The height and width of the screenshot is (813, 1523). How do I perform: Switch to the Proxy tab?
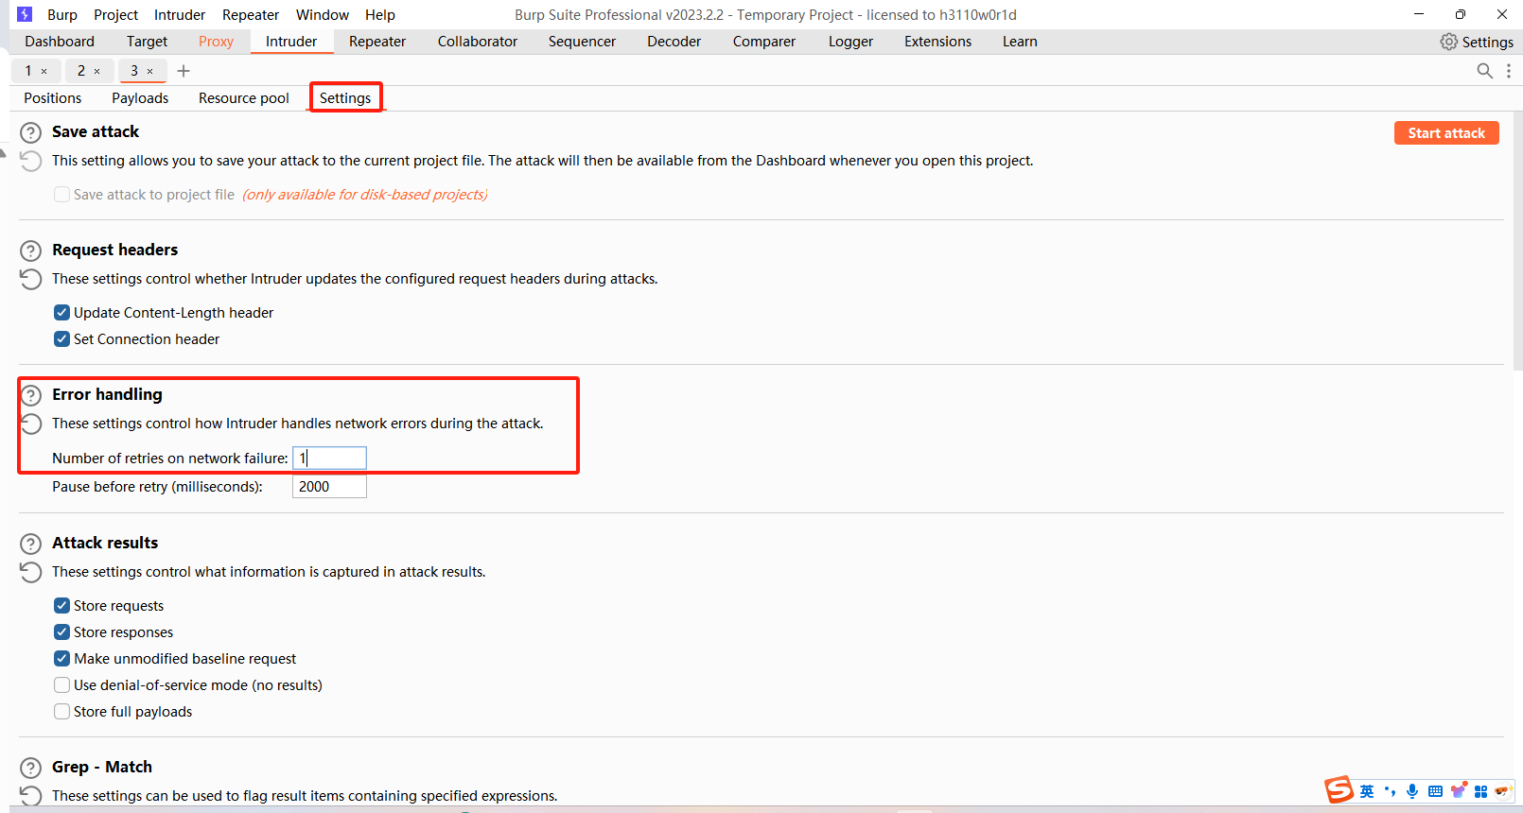(216, 42)
